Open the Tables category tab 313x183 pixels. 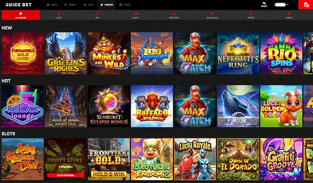pos(289,15)
